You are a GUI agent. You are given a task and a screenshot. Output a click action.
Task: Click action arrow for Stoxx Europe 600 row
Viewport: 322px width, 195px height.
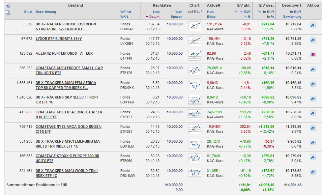(x=313, y=158)
